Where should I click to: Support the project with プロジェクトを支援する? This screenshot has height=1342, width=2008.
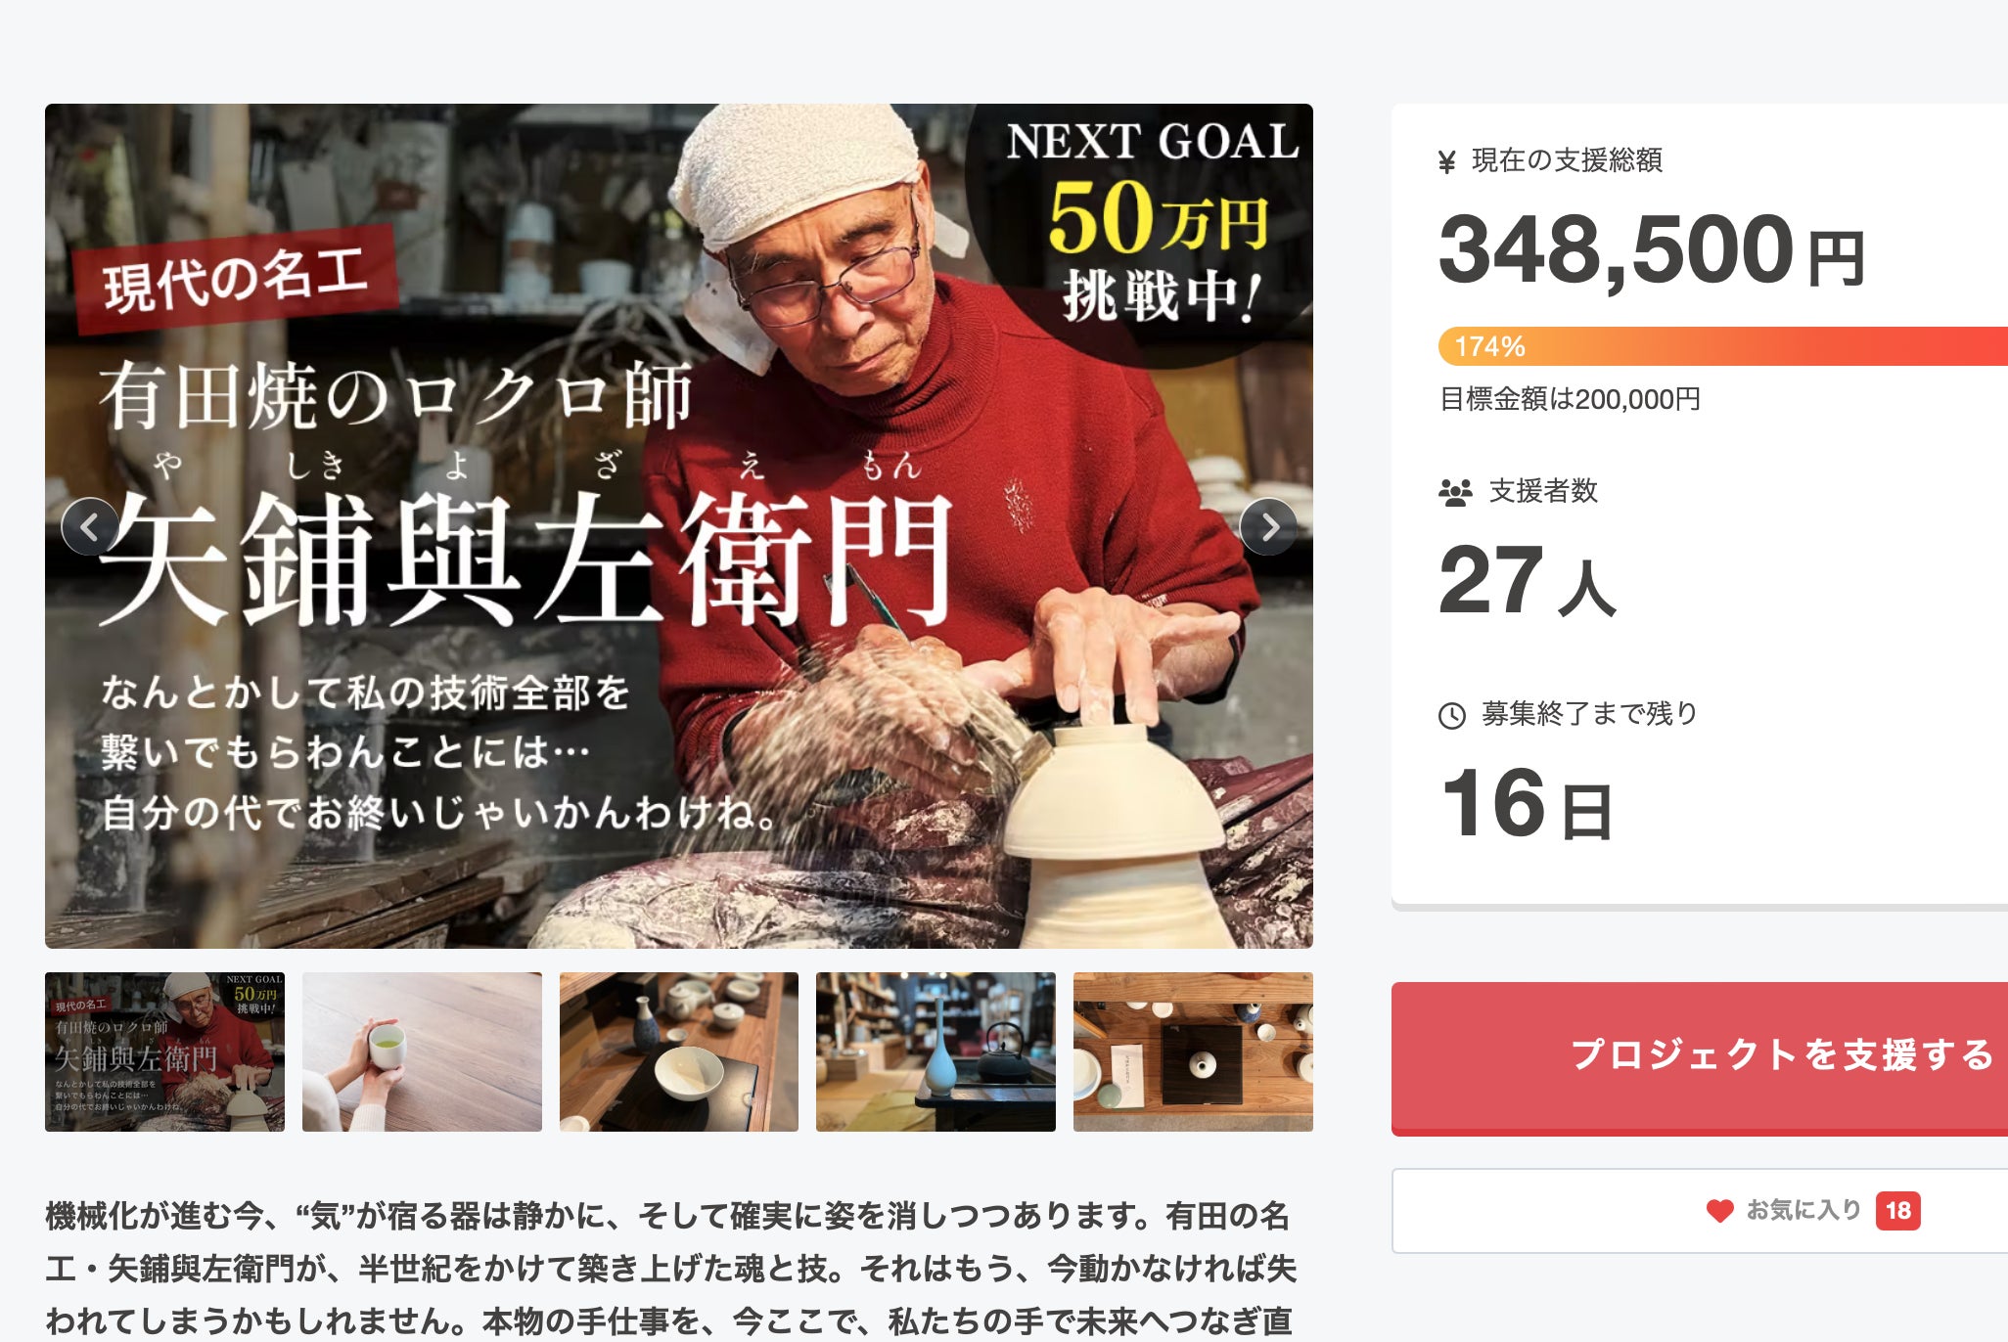pos(1700,1057)
